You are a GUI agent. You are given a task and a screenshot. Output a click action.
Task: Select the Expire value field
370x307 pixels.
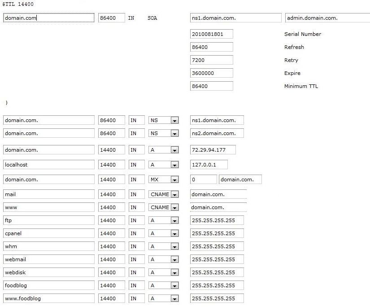[x=211, y=73]
